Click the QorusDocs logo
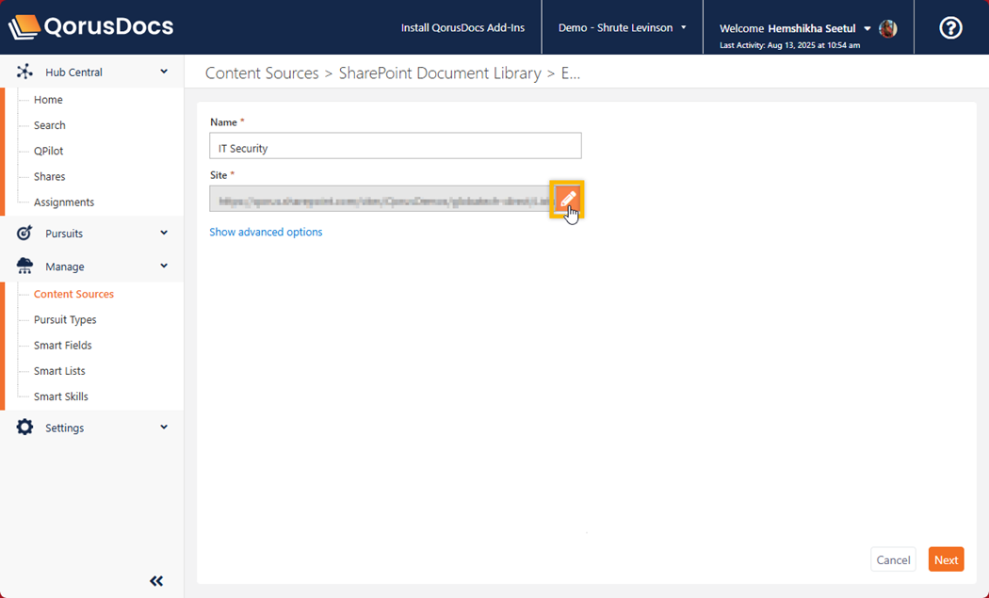 (x=91, y=26)
